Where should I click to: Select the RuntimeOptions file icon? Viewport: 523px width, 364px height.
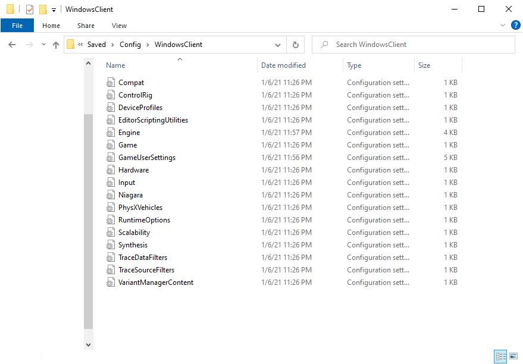click(111, 220)
